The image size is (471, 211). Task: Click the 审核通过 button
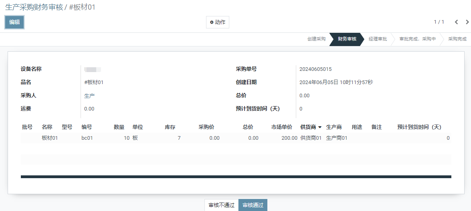tap(253, 205)
